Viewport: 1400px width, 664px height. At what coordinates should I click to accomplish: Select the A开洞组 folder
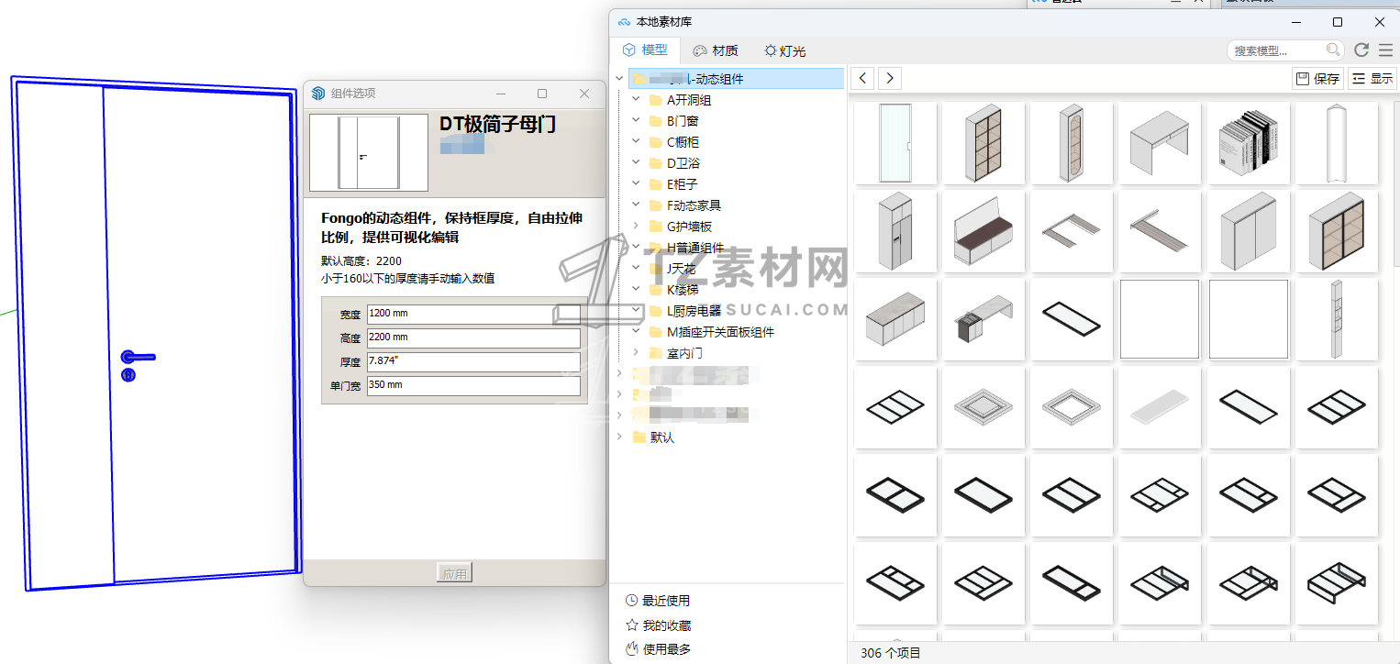click(680, 100)
